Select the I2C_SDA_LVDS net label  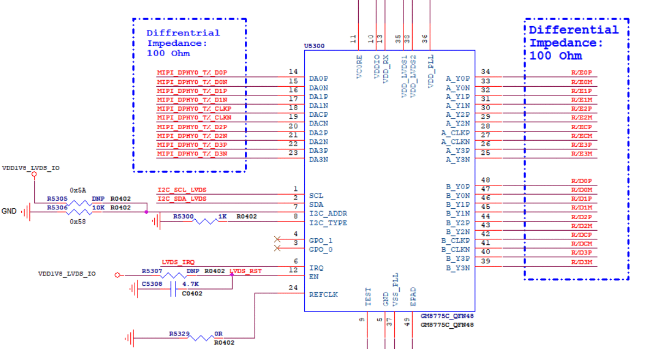pyautogui.click(x=182, y=198)
